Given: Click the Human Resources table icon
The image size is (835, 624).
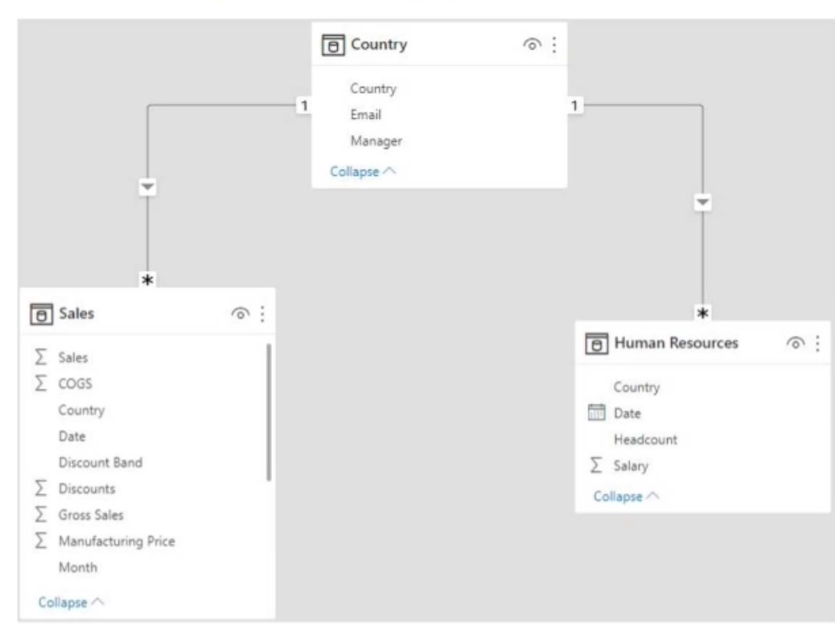Looking at the screenshot, I should [x=596, y=343].
